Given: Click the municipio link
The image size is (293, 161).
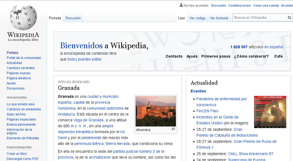Looking at the screenshot, I should [110, 97].
